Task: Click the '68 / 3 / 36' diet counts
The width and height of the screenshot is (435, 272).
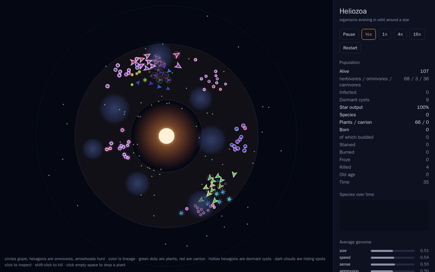Action: 416,79
